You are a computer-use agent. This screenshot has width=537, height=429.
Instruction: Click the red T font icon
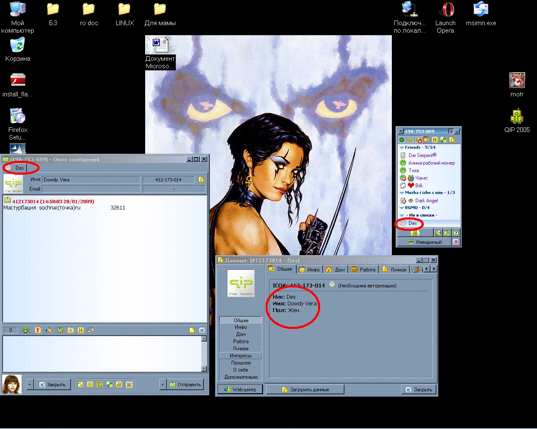(x=38, y=330)
